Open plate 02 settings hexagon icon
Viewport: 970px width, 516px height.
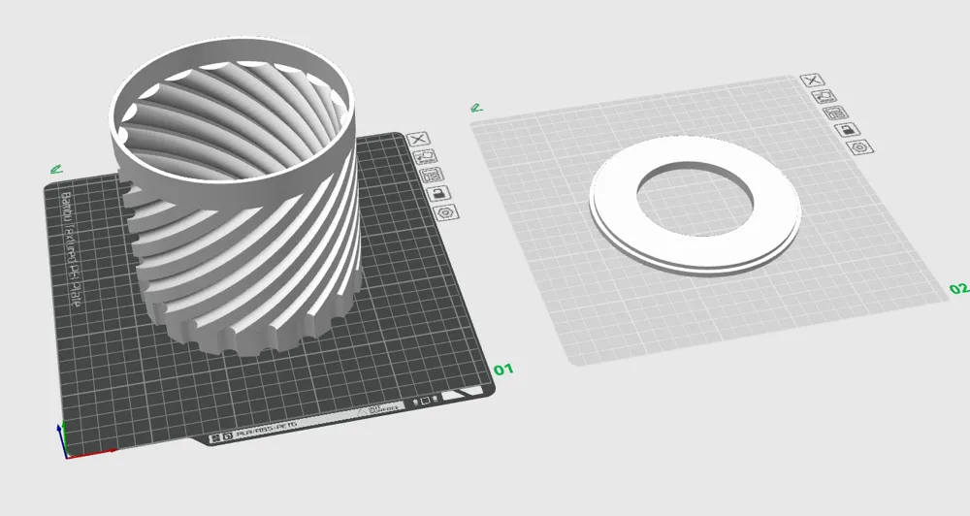pyautogui.click(x=859, y=147)
